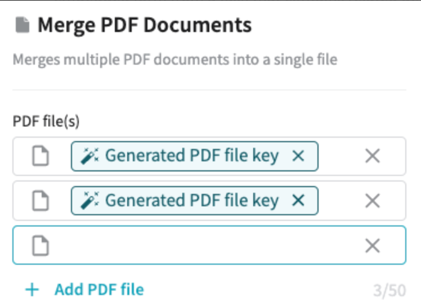Remove the first Generated PDF file key chip

pos(298,156)
